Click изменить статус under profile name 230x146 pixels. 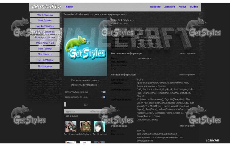coord(120,24)
